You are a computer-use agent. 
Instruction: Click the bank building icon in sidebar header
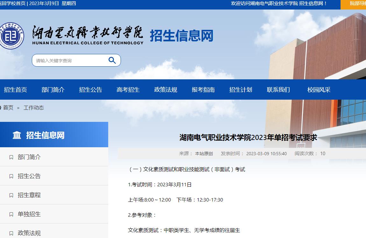[17, 135]
